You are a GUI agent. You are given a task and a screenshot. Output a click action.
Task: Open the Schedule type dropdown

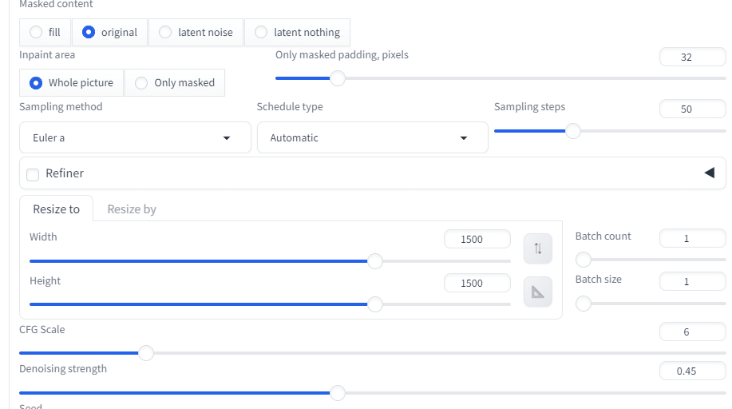pyautogui.click(x=372, y=138)
